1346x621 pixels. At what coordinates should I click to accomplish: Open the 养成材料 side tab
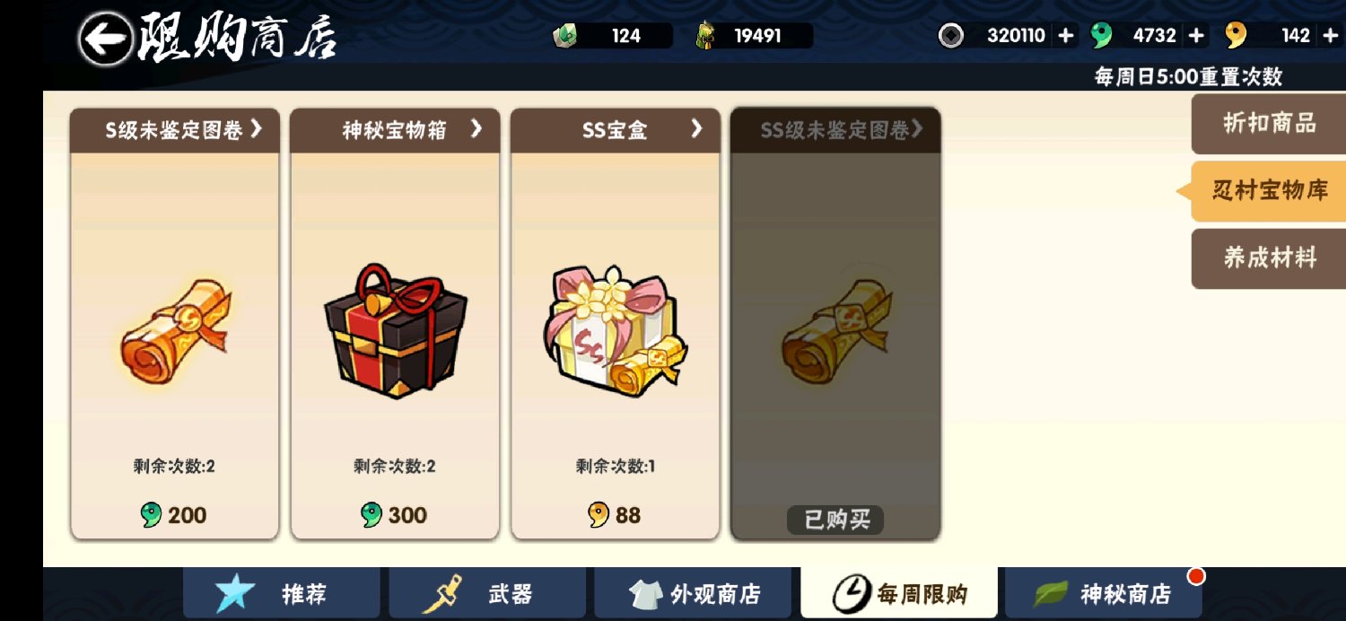pyautogui.click(x=1269, y=258)
